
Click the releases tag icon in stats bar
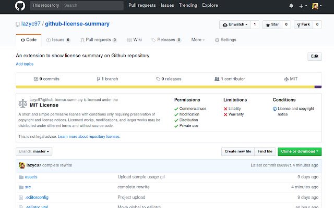(158, 79)
